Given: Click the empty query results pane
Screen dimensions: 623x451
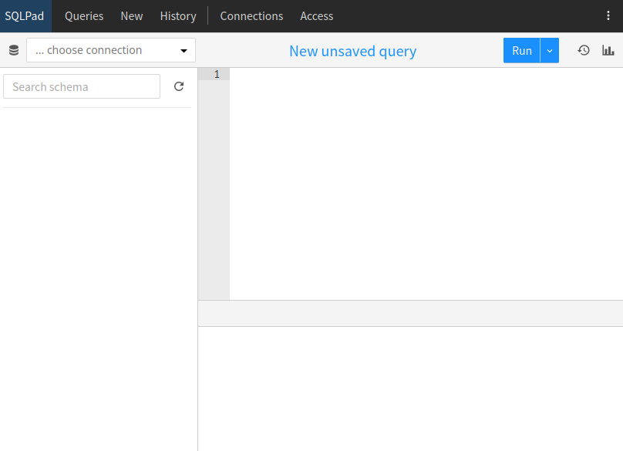Looking at the screenshot, I should click(410, 389).
